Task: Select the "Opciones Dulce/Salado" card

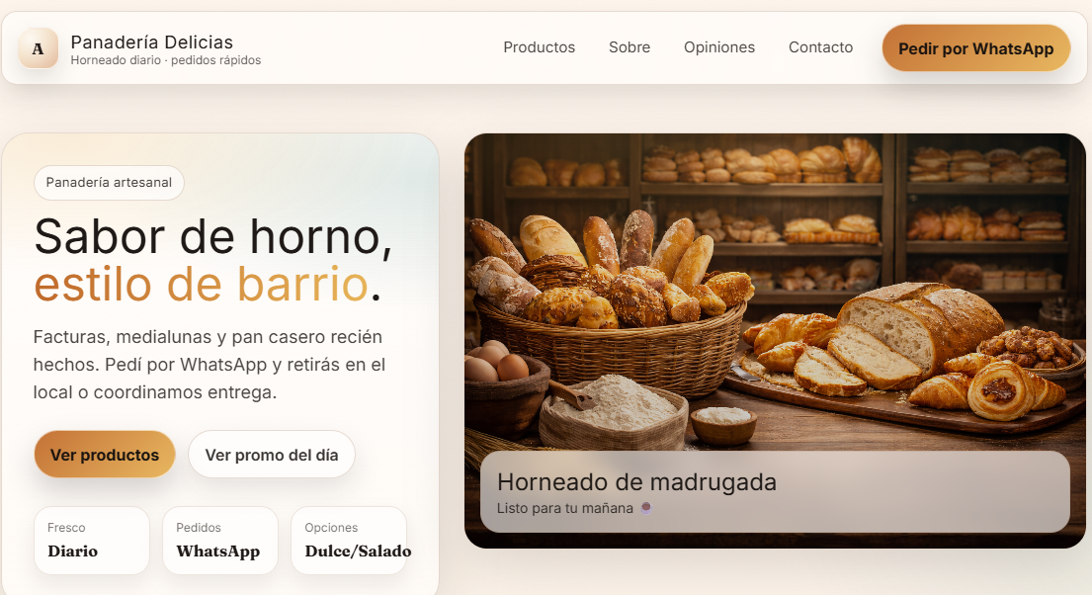Action: point(349,541)
